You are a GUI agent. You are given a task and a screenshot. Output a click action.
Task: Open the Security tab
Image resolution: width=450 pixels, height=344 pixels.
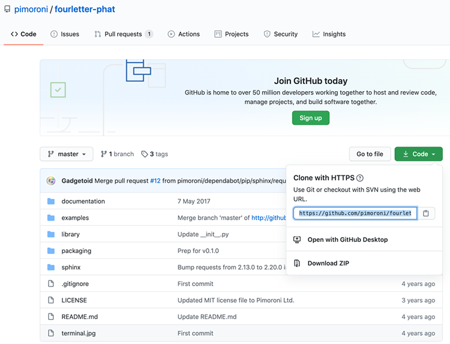click(x=281, y=34)
